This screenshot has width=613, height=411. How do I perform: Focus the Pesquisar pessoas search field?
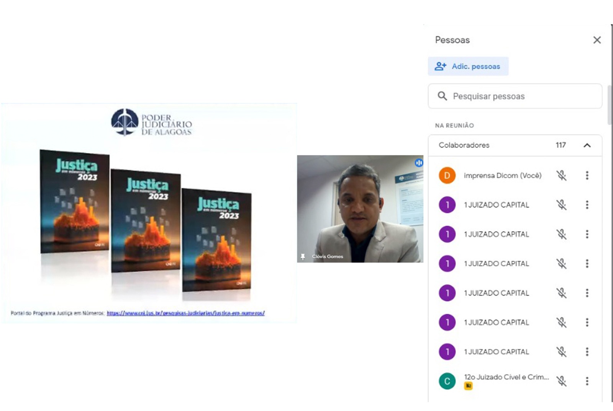click(x=515, y=96)
